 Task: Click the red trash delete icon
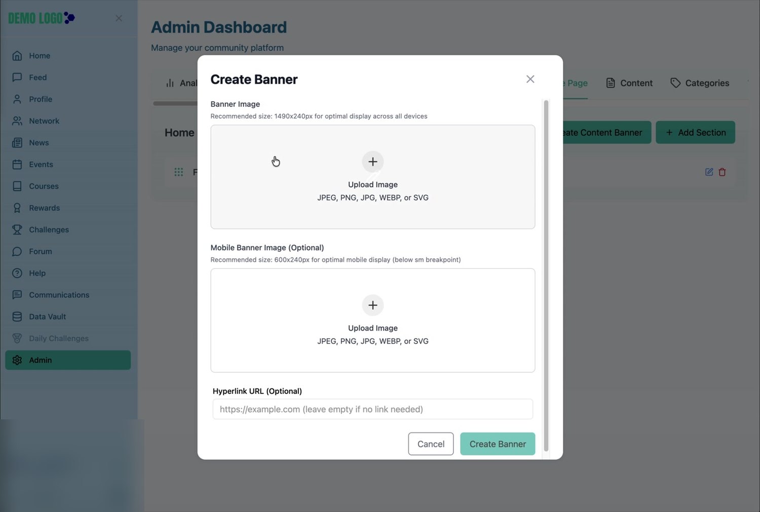(722, 172)
